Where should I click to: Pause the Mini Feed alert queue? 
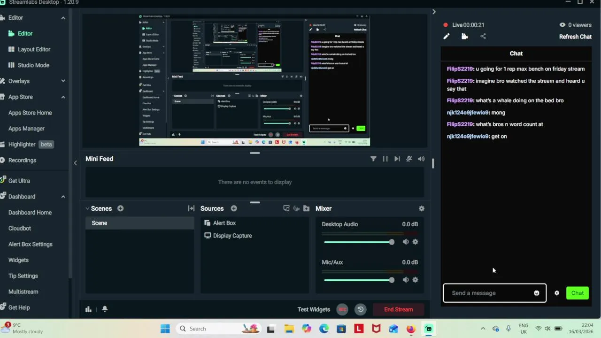(385, 159)
